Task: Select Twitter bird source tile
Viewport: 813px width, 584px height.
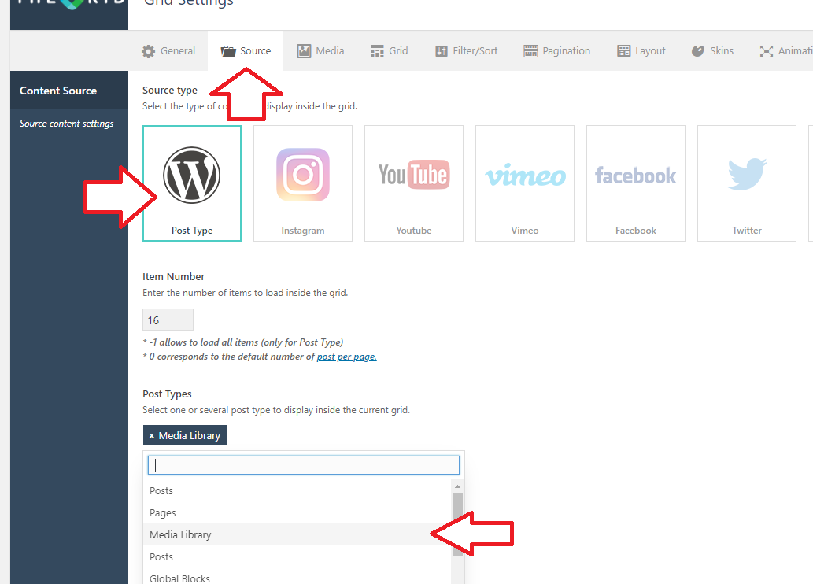Action: point(747,183)
